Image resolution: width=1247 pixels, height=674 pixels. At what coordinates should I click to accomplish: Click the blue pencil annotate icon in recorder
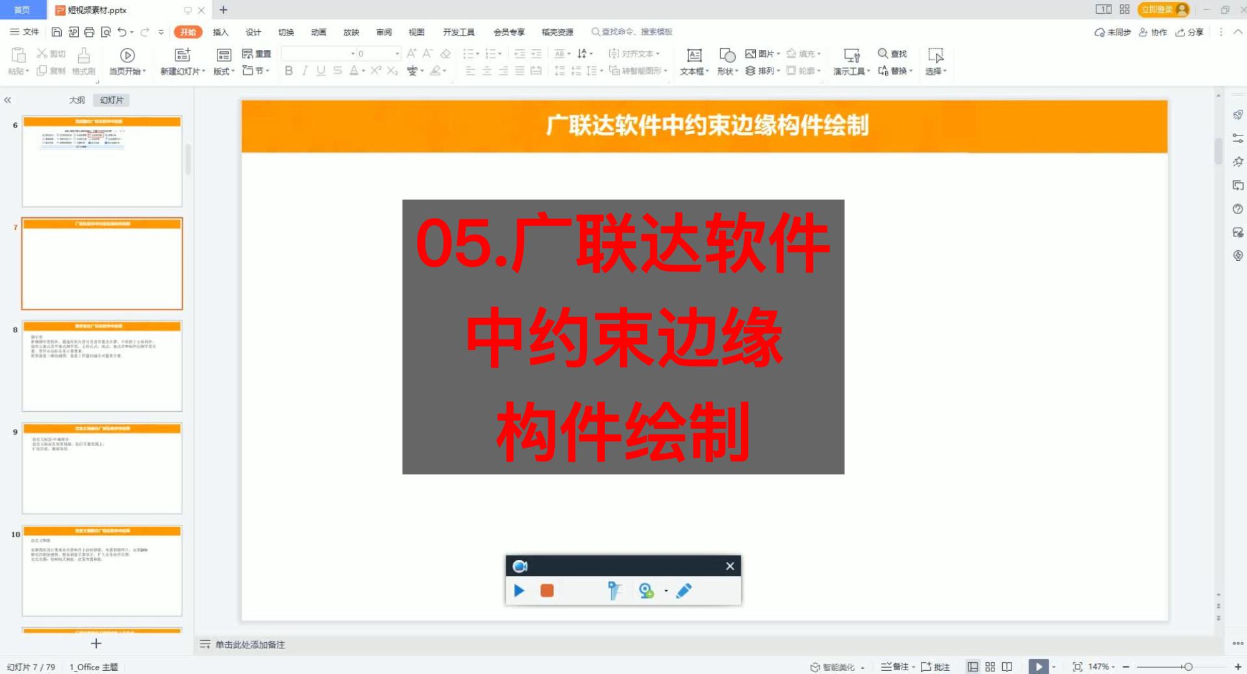coord(684,590)
